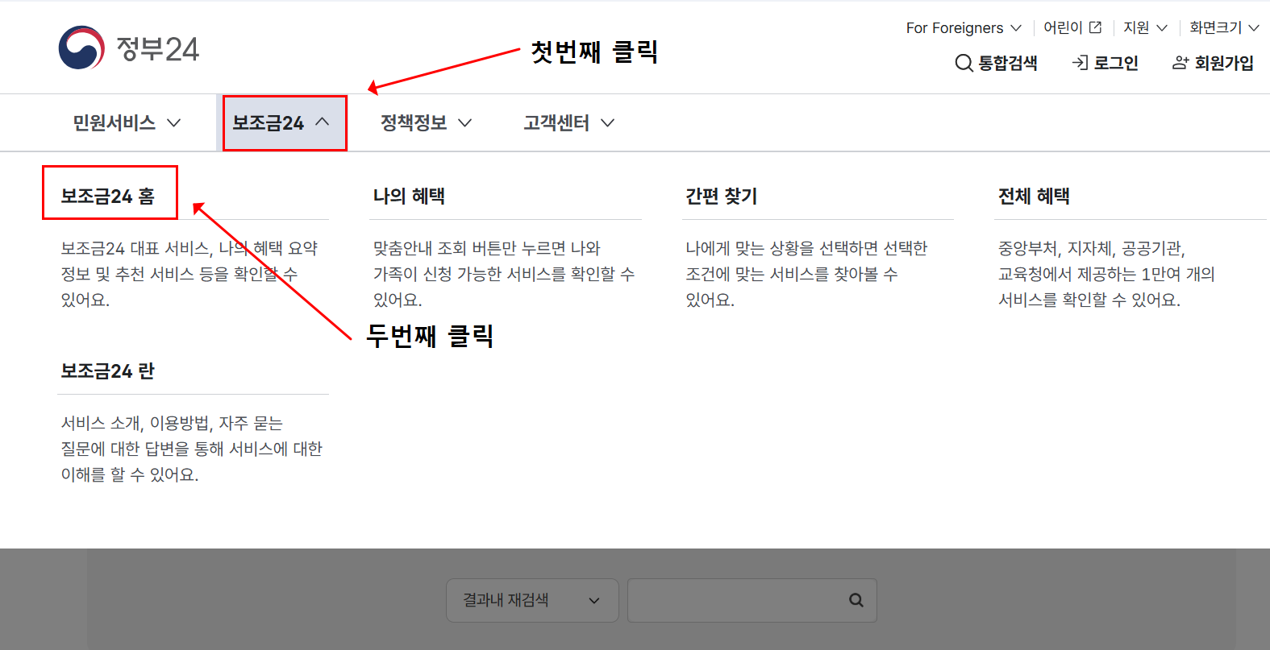1270x650 pixels.
Task: Open the 보조금24 란 link
Action: coord(108,371)
